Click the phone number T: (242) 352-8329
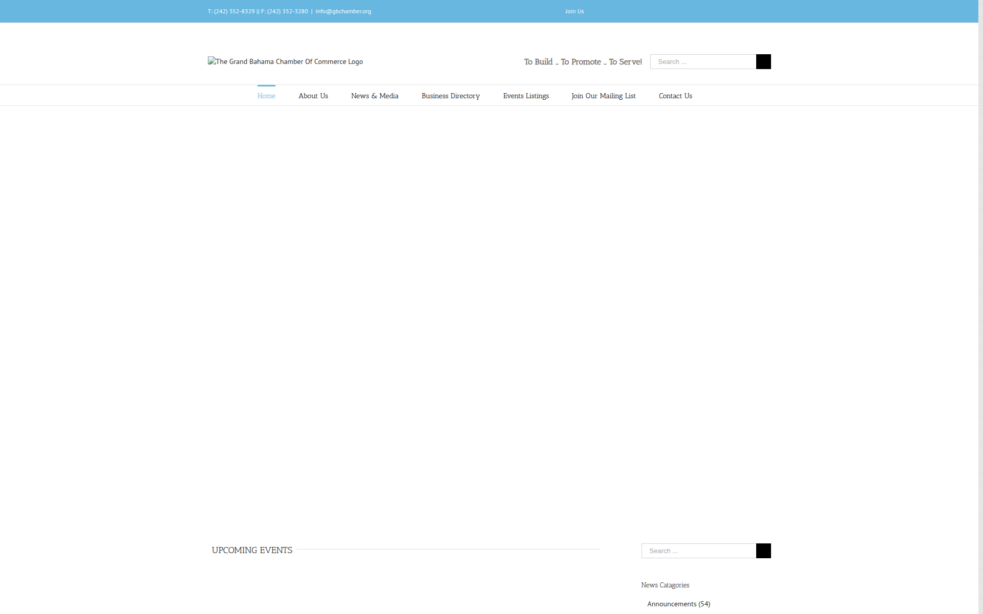983x614 pixels. (231, 11)
